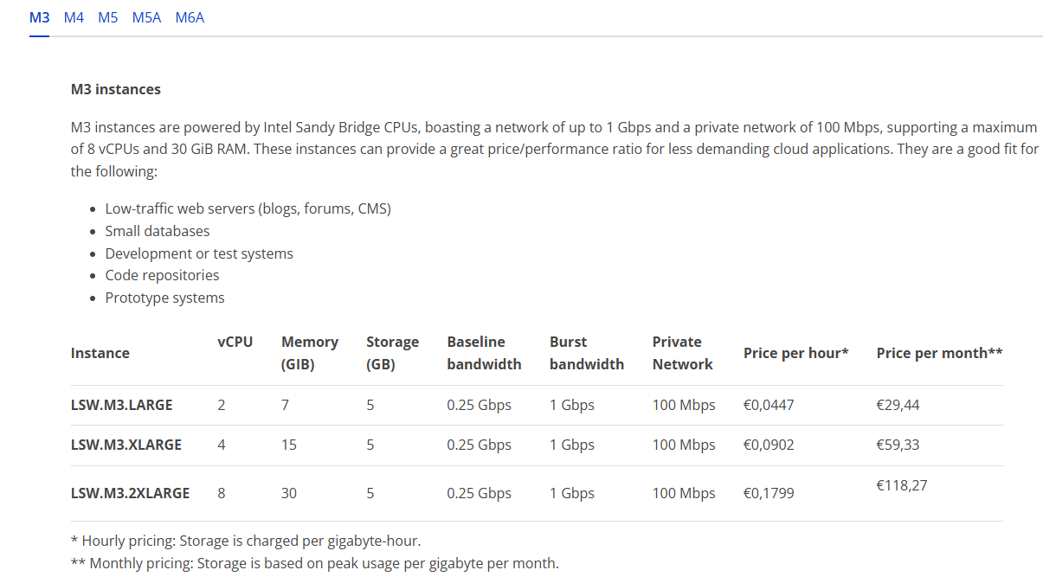Click LSW.M3.2XLARGE instance name
The width and height of the screenshot is (1043, 583).
pyautogui.click(x=130, y=493)
